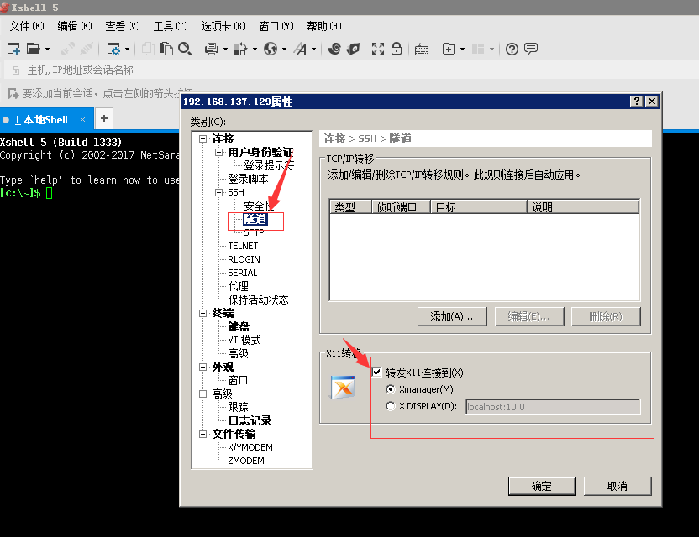Collapse the SSH tree node
This screenshot has height=537, width=699.
coord(218,192)
